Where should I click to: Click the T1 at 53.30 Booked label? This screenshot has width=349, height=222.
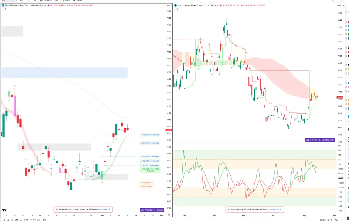[x=150, y=165]
